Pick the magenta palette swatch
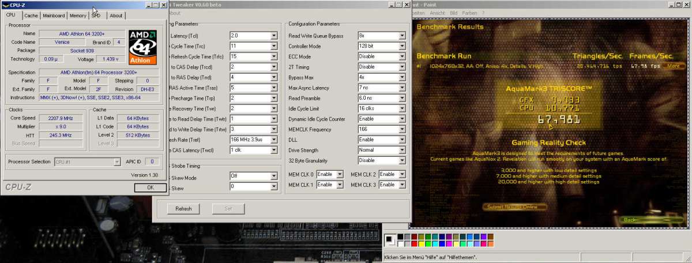The width and height of the screenshot is (692, 263). [x=449, y=244]
